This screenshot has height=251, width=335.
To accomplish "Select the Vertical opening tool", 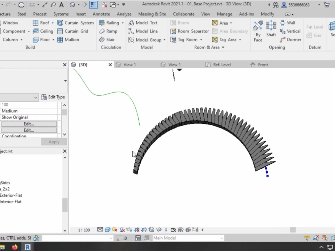I will [x=290, y=31].
